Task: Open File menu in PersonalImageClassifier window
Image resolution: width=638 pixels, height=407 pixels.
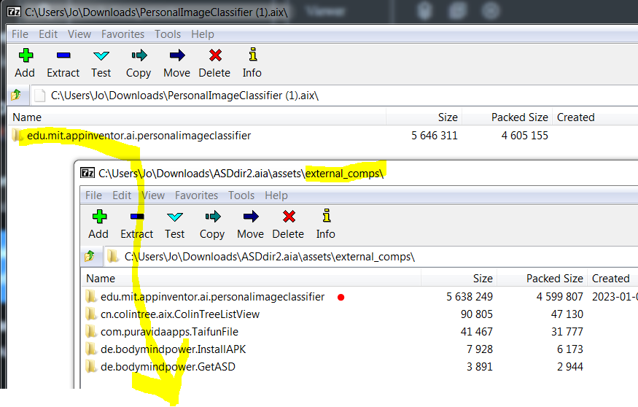Action: click(x=20, y=34)
